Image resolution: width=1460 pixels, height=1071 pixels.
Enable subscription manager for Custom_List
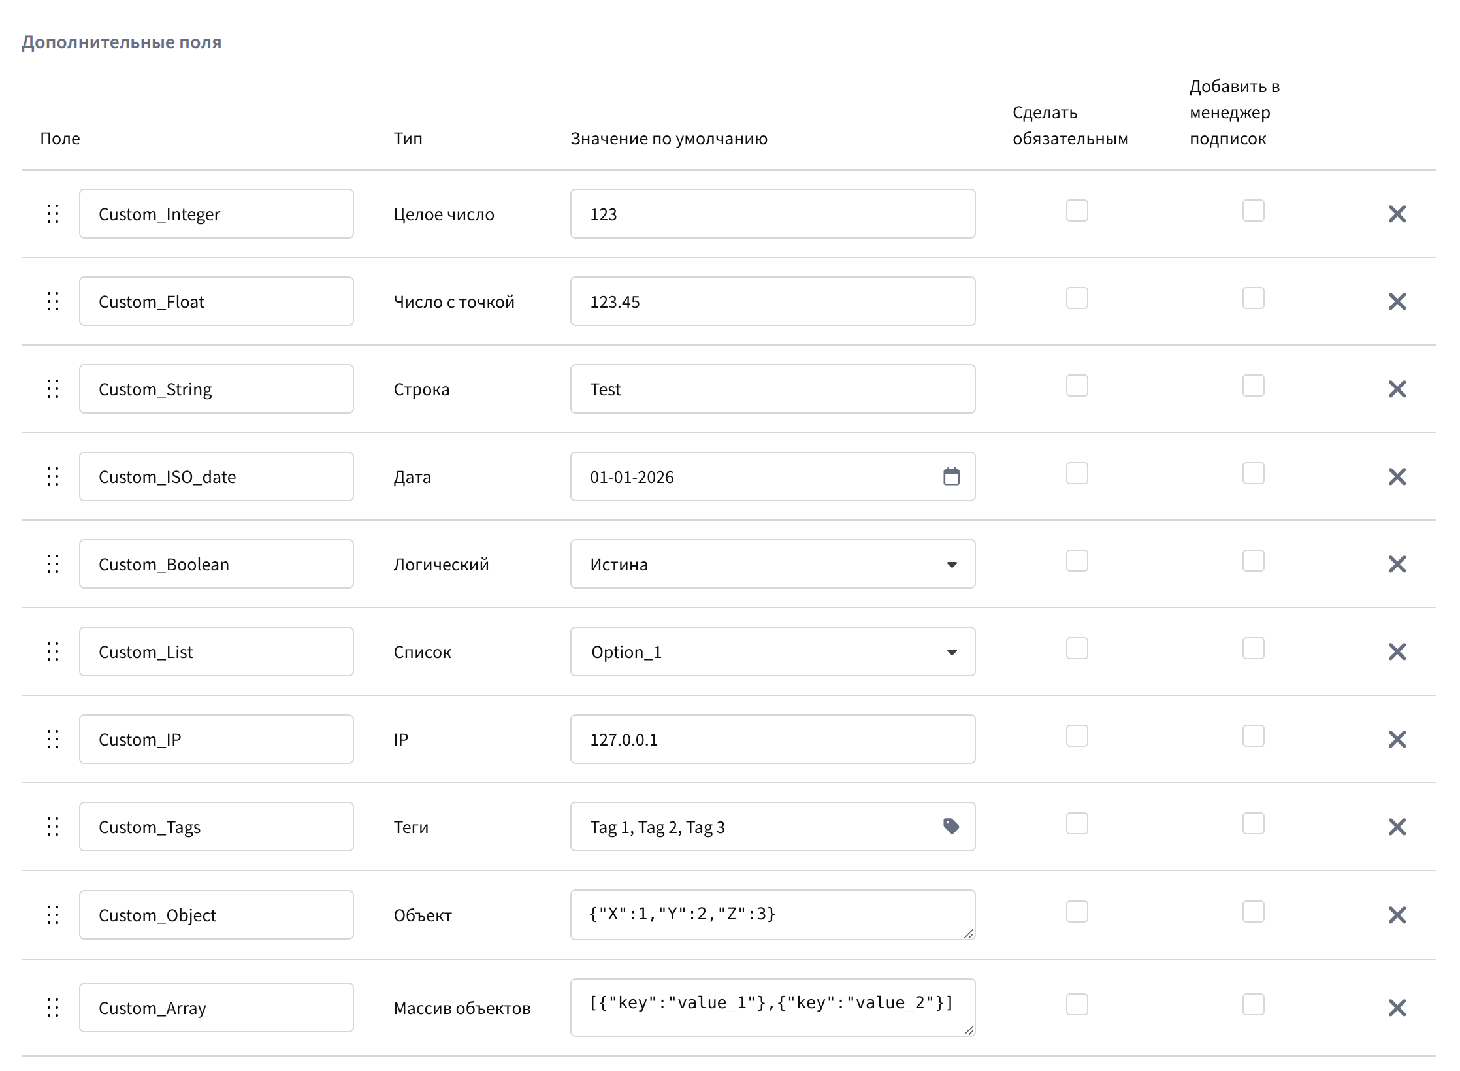coord(1253,648)
